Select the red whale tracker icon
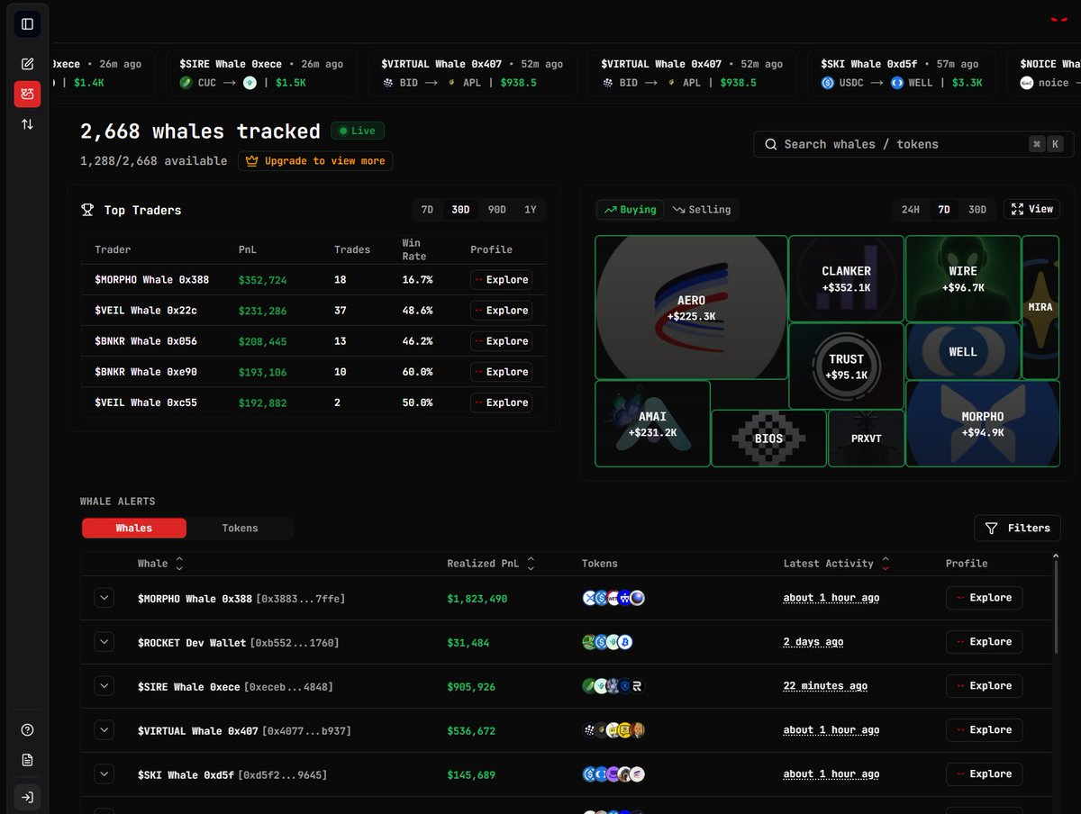Image resolution: width=1081 pixels, height=814 pixels. (27, 94)
